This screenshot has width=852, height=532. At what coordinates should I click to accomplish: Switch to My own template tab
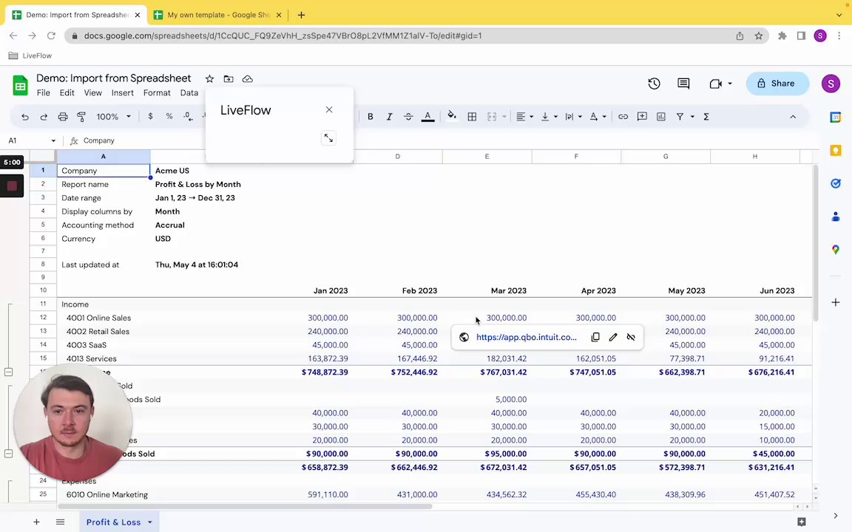(x=218, y=15)
